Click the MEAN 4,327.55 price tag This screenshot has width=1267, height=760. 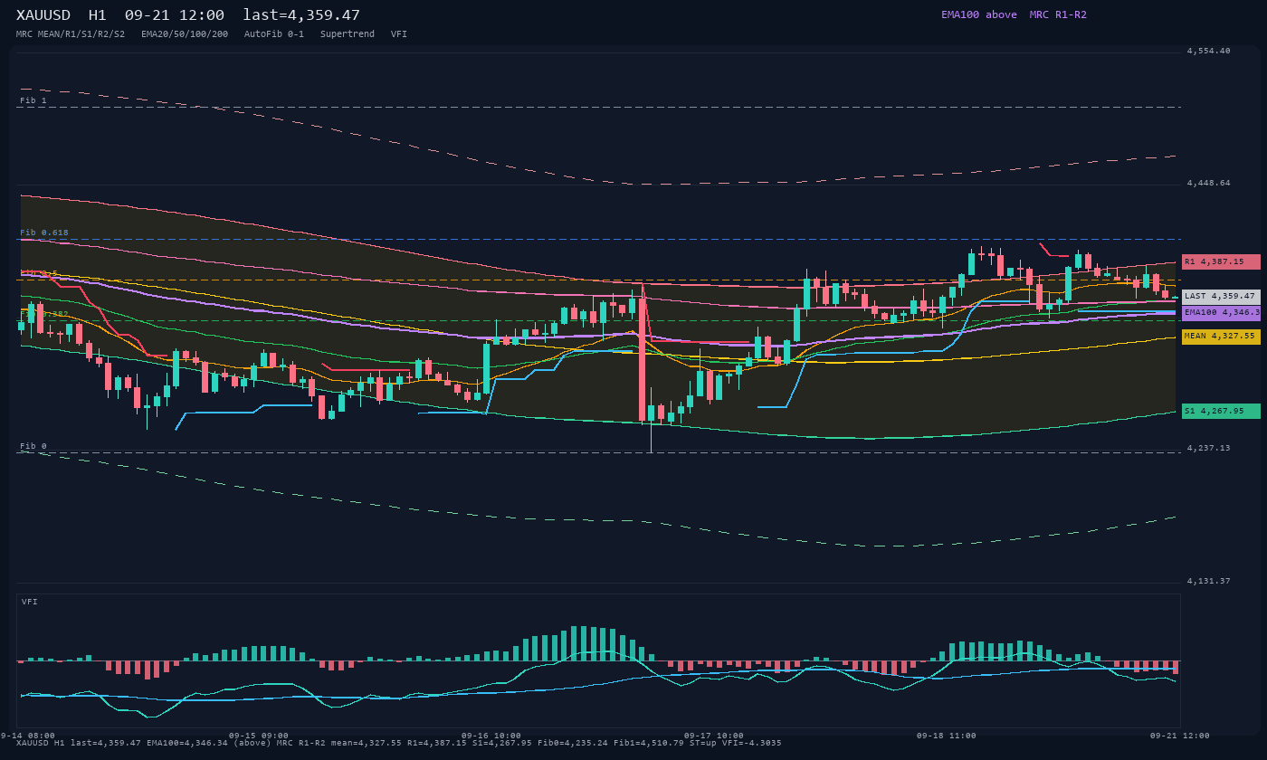click(1221, 336)
